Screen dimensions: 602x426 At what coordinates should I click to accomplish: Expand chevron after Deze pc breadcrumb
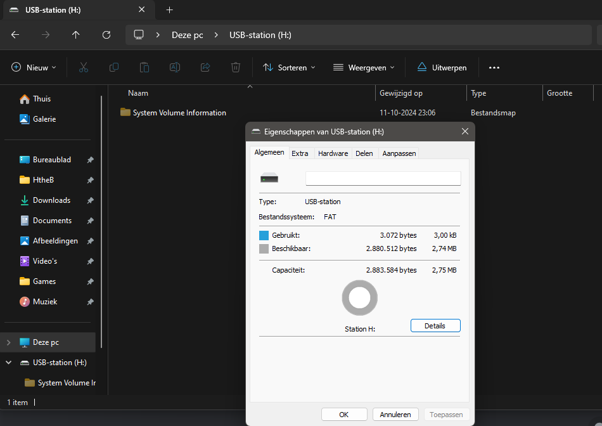216,35
